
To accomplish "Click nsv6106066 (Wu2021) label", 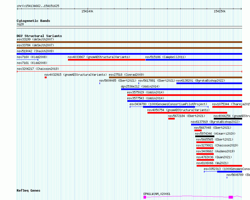I will point(212,163).
